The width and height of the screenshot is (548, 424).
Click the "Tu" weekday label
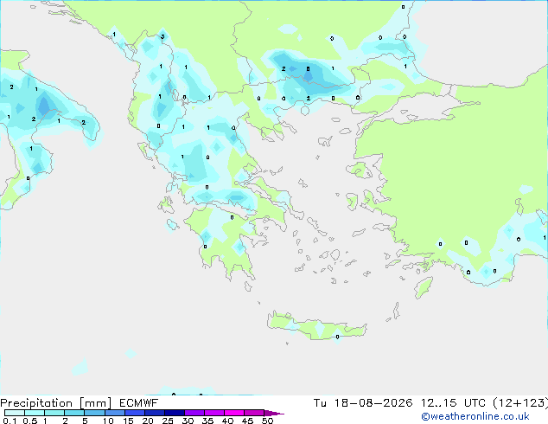320,403
